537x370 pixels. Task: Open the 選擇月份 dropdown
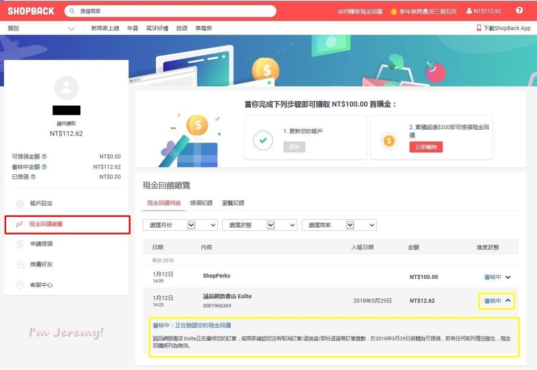coord(180,225)
